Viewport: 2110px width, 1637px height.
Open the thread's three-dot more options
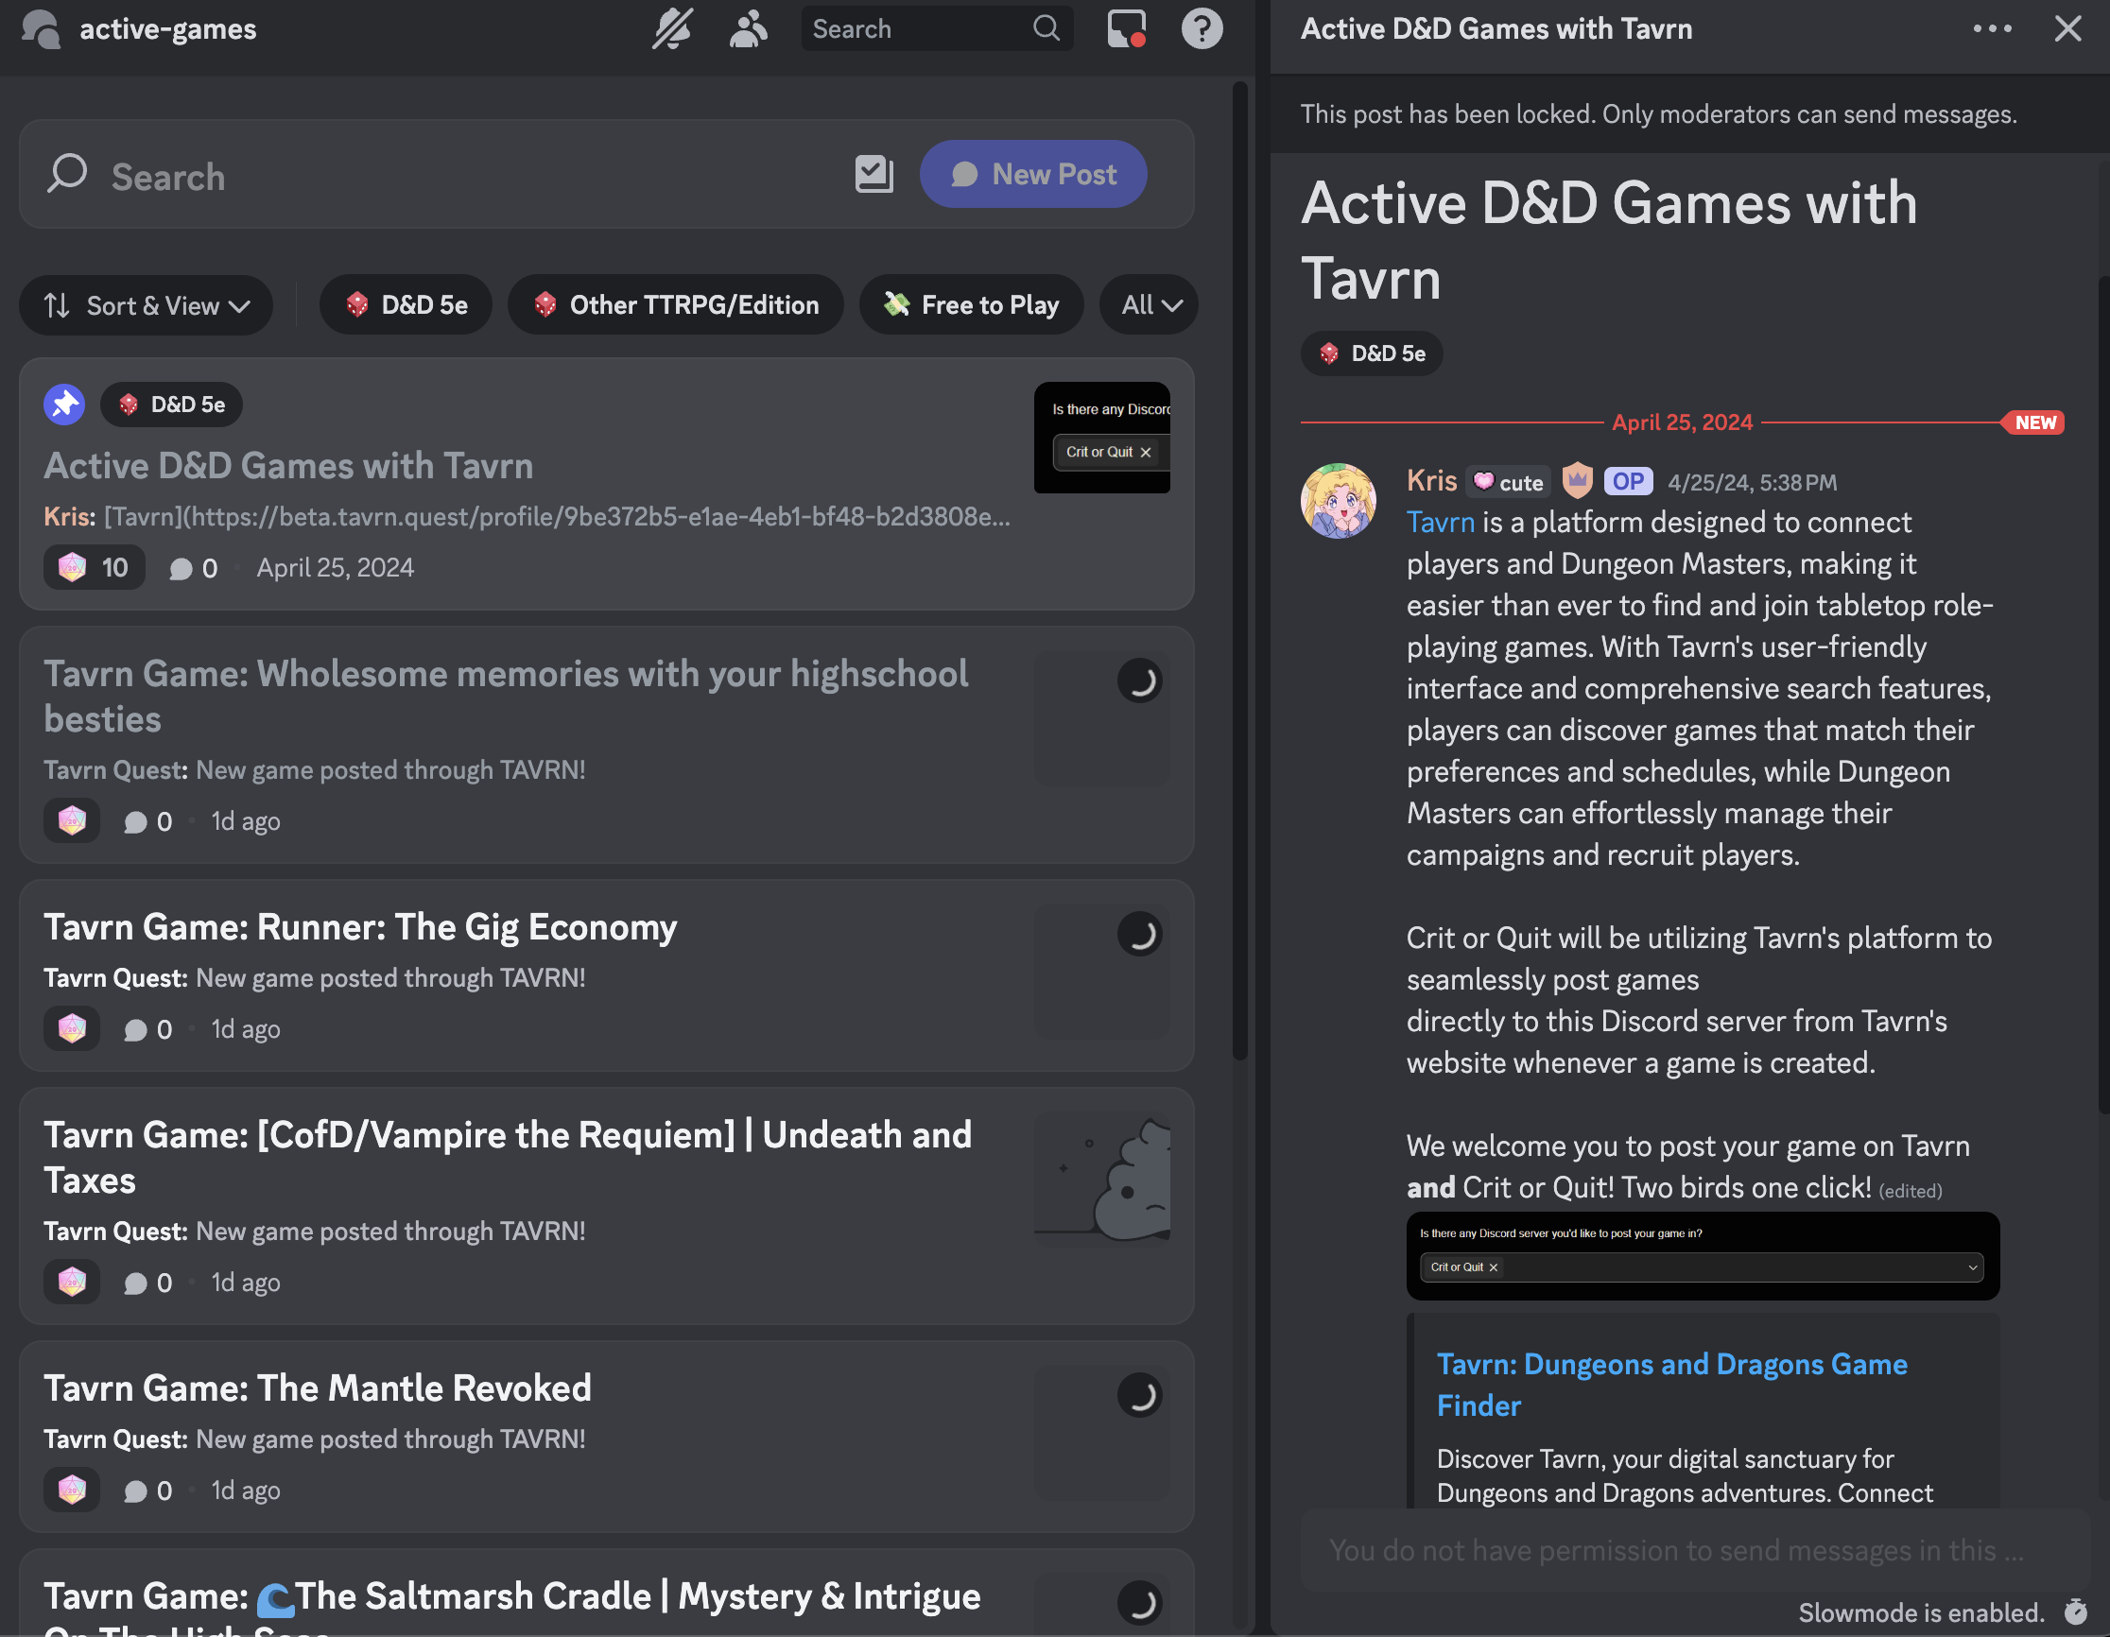coord(1992,29)
